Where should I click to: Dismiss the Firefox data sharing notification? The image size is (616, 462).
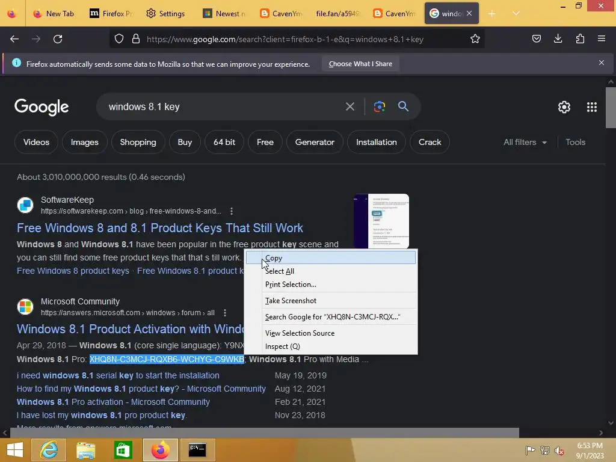tap(601, 63)
